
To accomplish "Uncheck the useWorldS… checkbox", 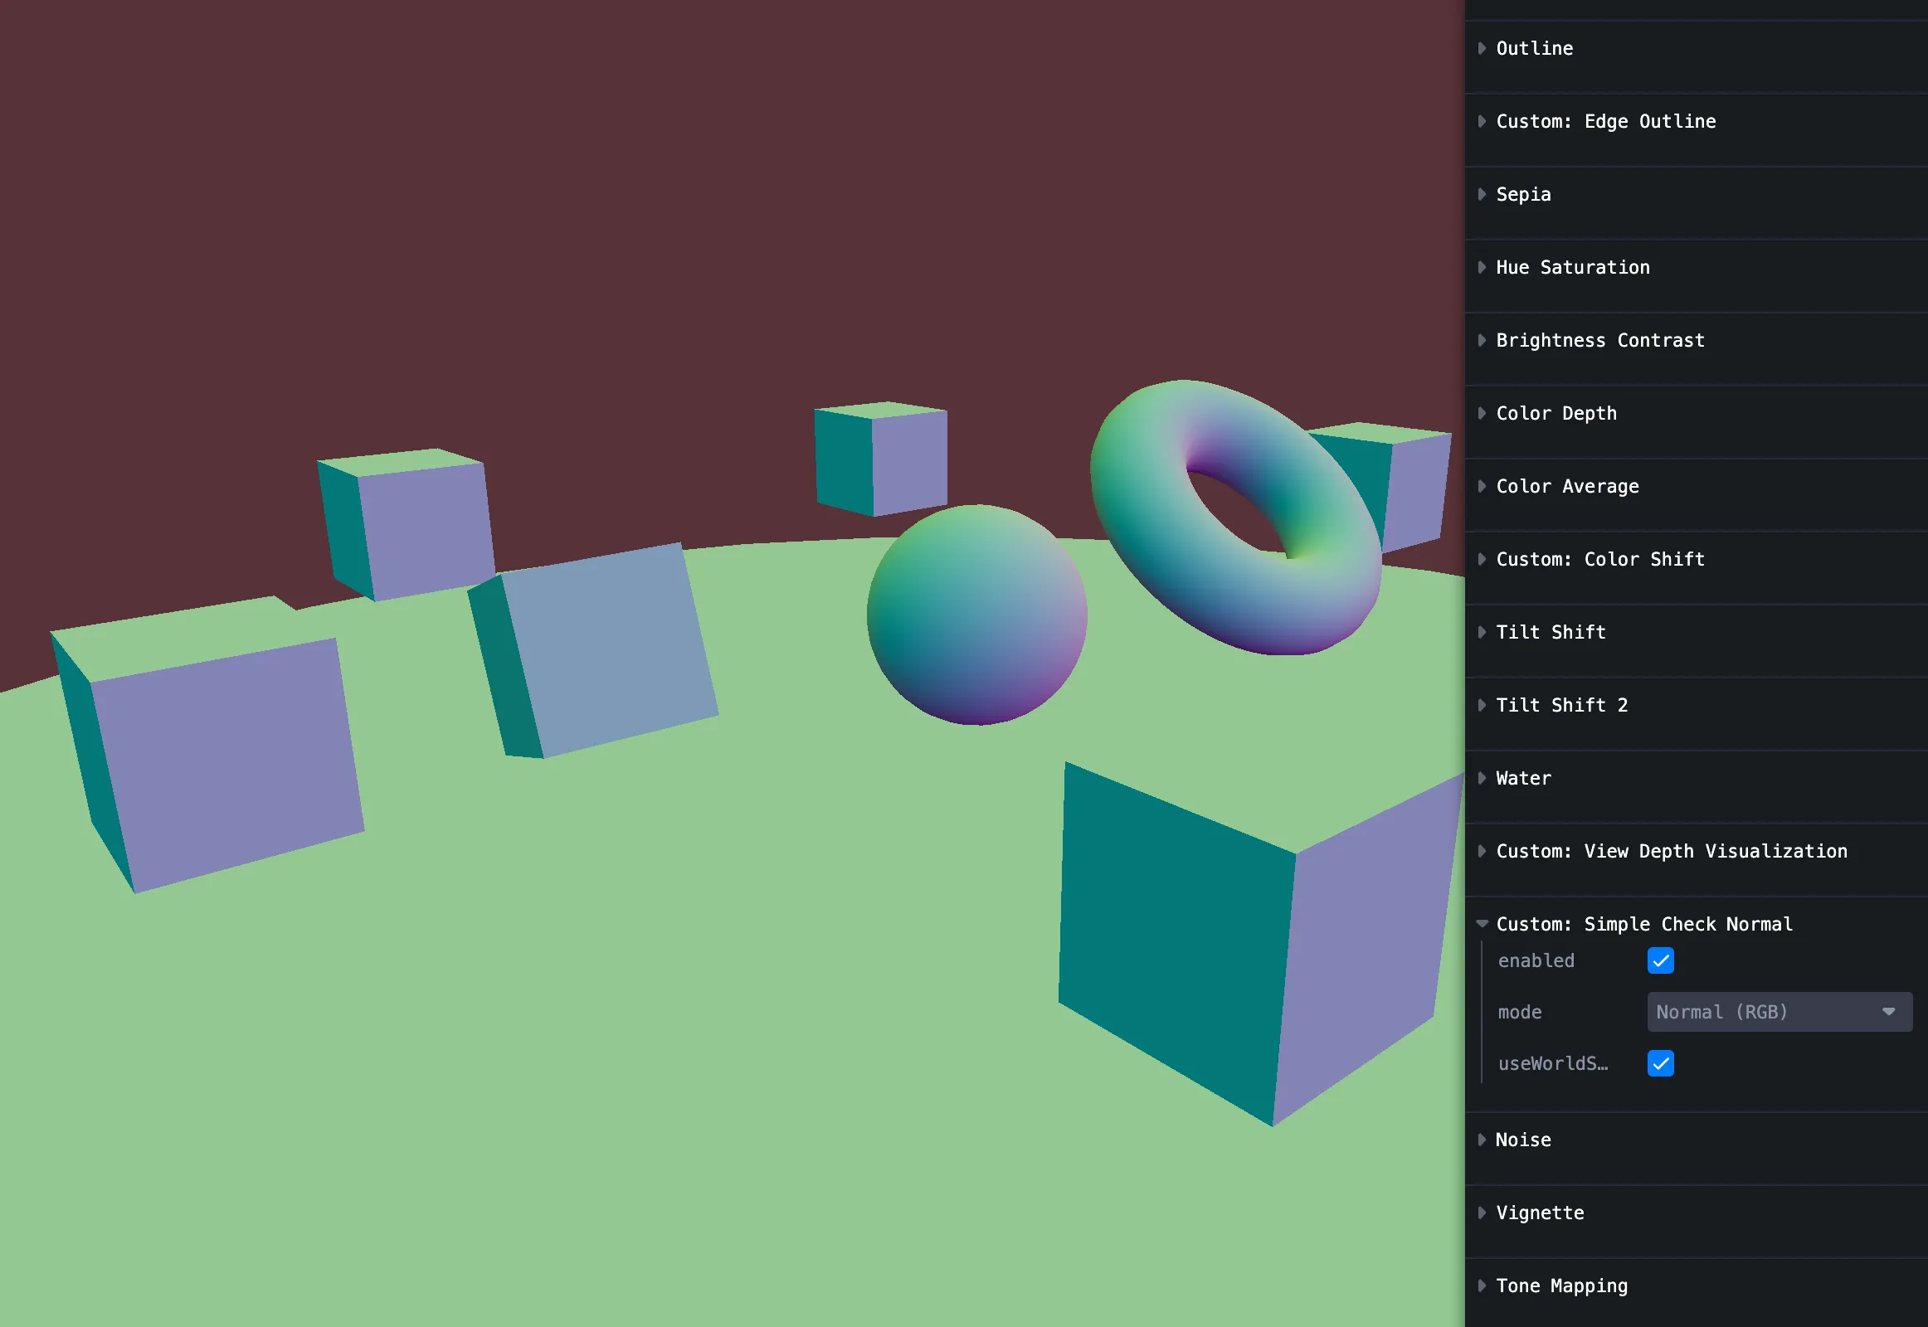I will pyautogui.click(x=1660, y=1063).
